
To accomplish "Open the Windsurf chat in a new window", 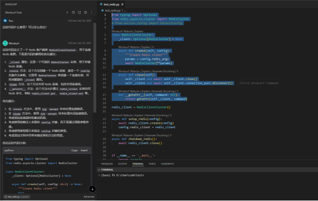I will tap(79, 12).
